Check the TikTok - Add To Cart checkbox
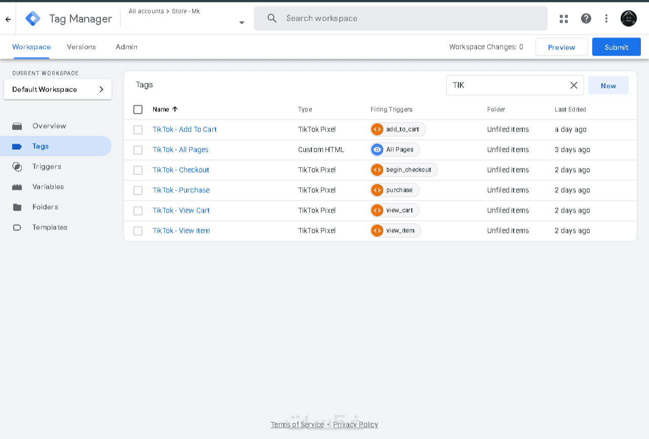649x439 pixels. point(138,130)
